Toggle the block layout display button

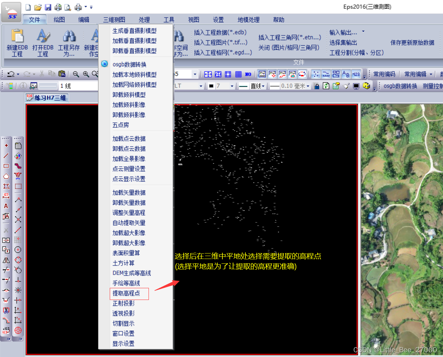[x=336, y=74]
